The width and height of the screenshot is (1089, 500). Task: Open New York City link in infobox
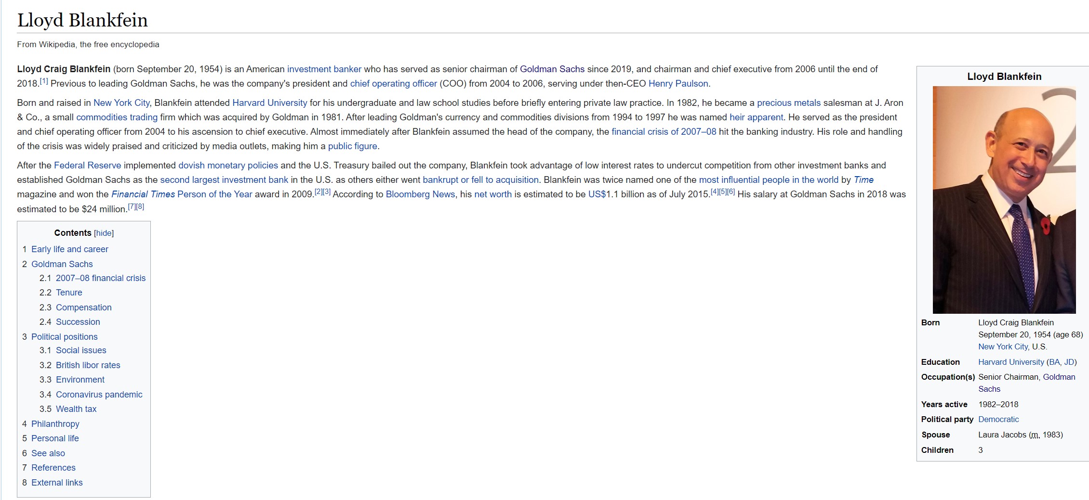click(1004, 346)
